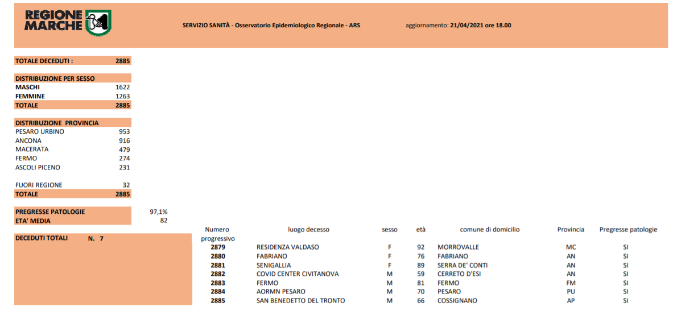This screenshot has width=673, height=315.
Task: Click the luogo decesso column header
Action: click(308, 230)
